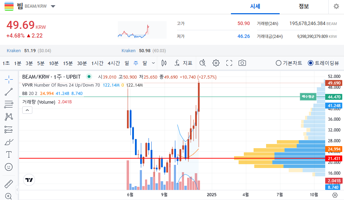
Task: Select the 15분 interval
Action: pyautogui.click(x=68, y=63)
